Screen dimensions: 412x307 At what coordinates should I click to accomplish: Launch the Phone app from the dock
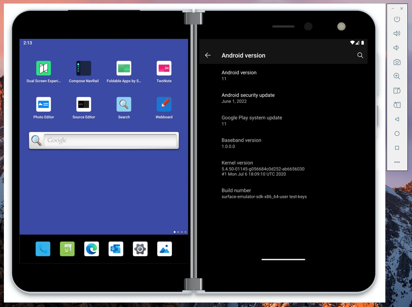(43, 249)
